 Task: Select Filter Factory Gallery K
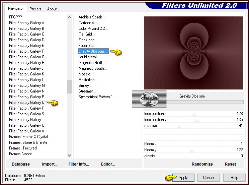pyautogui.click(x=26, y=74)
